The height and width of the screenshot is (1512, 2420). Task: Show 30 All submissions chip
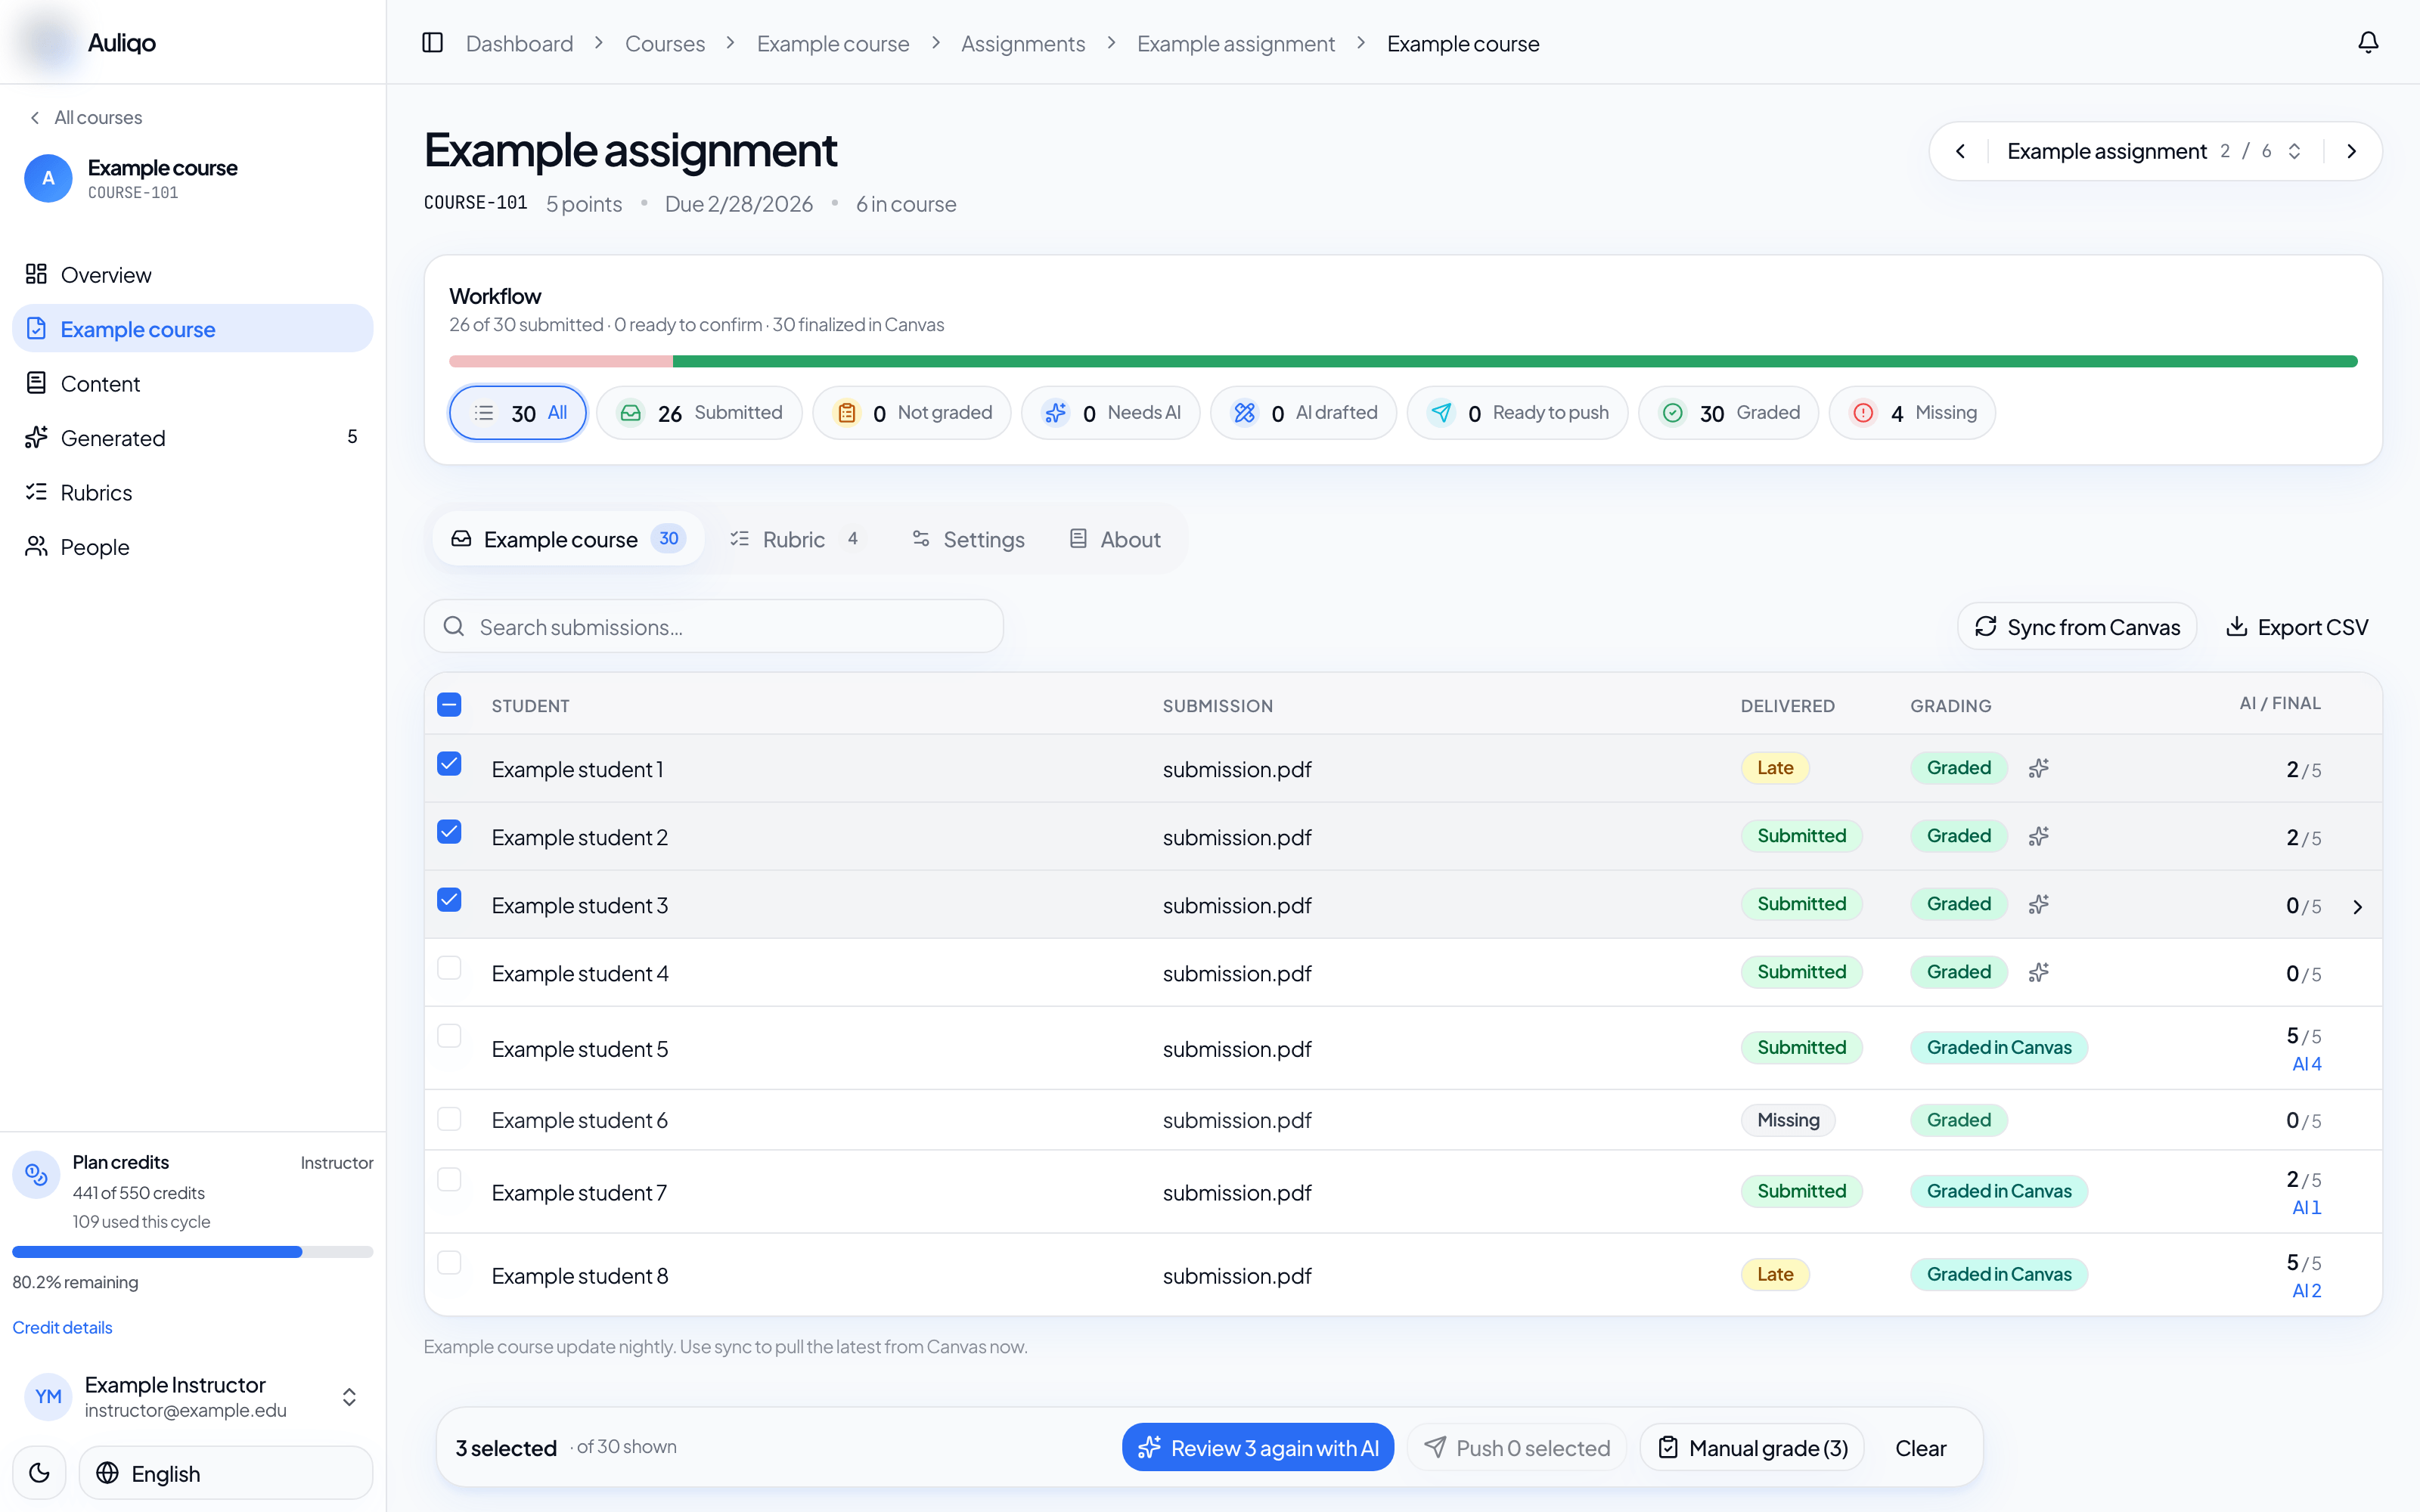click(x=518, y=413)
